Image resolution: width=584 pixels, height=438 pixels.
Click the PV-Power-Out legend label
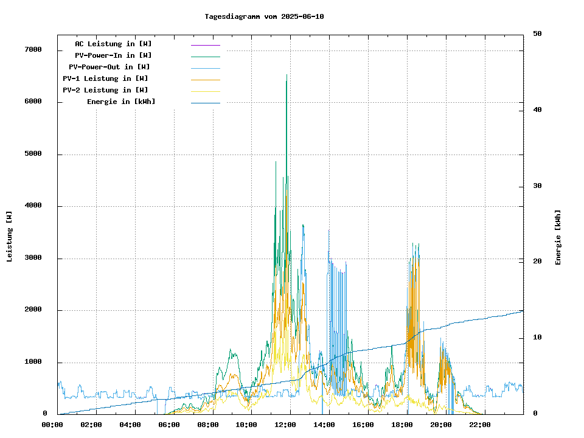109,67
